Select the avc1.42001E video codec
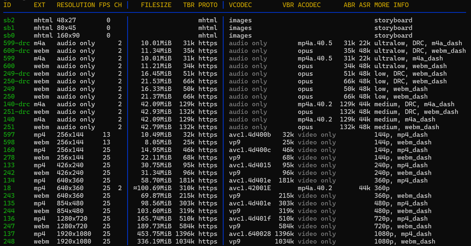This screenshot has height=246, width=471. (x=250, y=188)
